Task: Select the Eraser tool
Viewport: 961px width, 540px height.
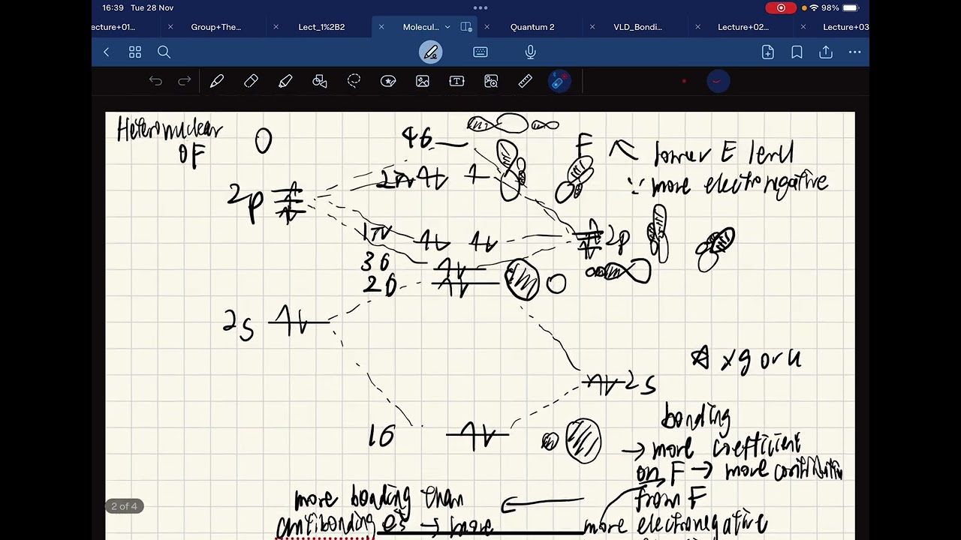Action: (251, 81)
